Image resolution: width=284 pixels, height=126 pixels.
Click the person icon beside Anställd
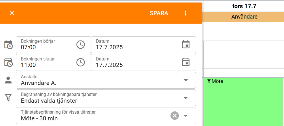[8, 80]
